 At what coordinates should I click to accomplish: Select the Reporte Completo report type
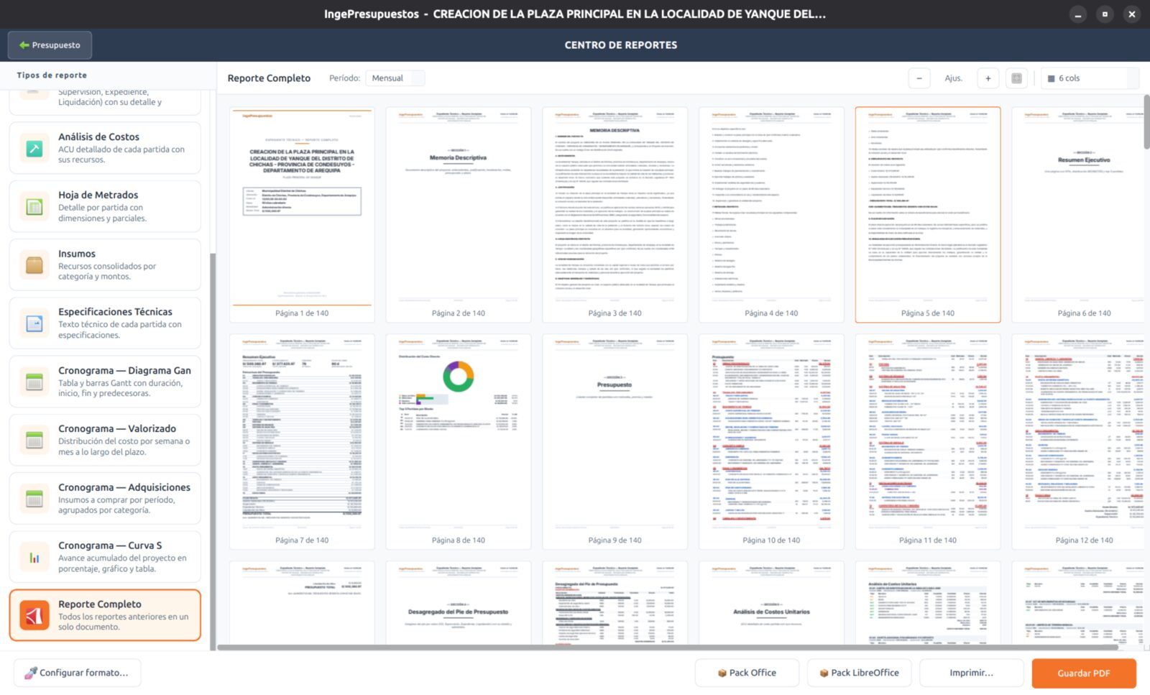[105, 616]
